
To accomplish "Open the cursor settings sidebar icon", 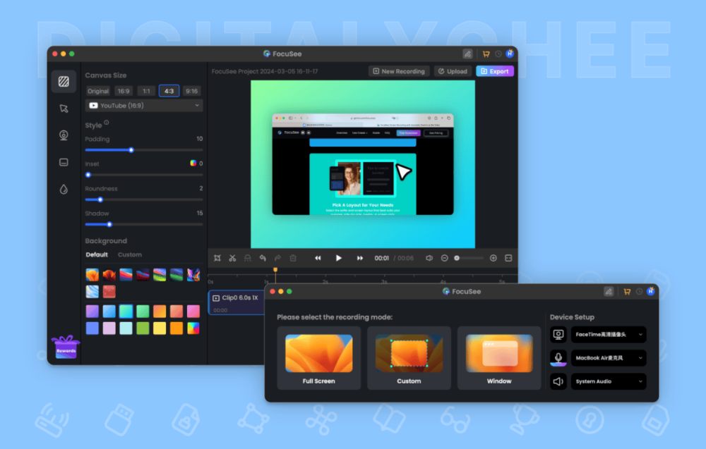I will pyautogui.click(x=64, y=109).
